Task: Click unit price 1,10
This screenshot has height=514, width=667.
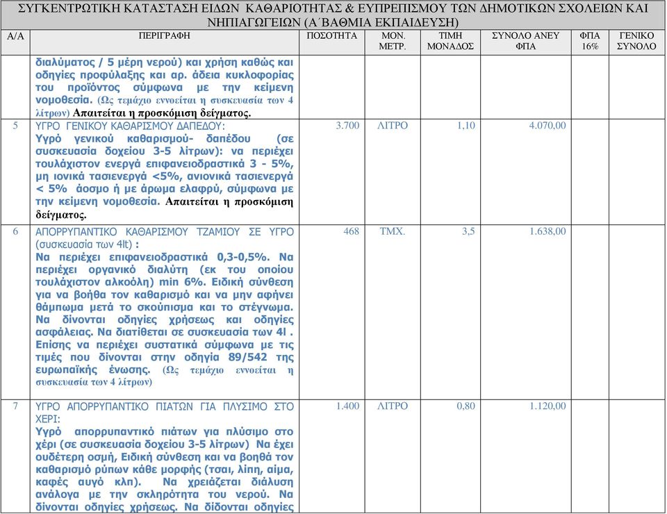Action: (x=466, y=126)
